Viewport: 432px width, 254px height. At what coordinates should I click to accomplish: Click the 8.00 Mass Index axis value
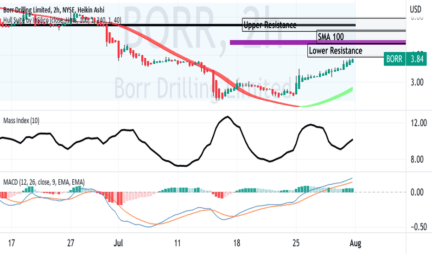[x=417, y=159]
